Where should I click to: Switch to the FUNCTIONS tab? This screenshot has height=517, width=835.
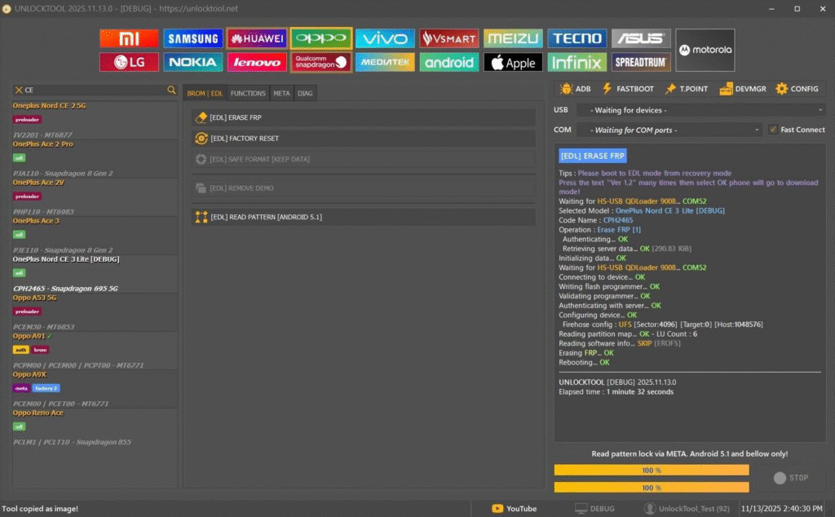pos(248,94)
